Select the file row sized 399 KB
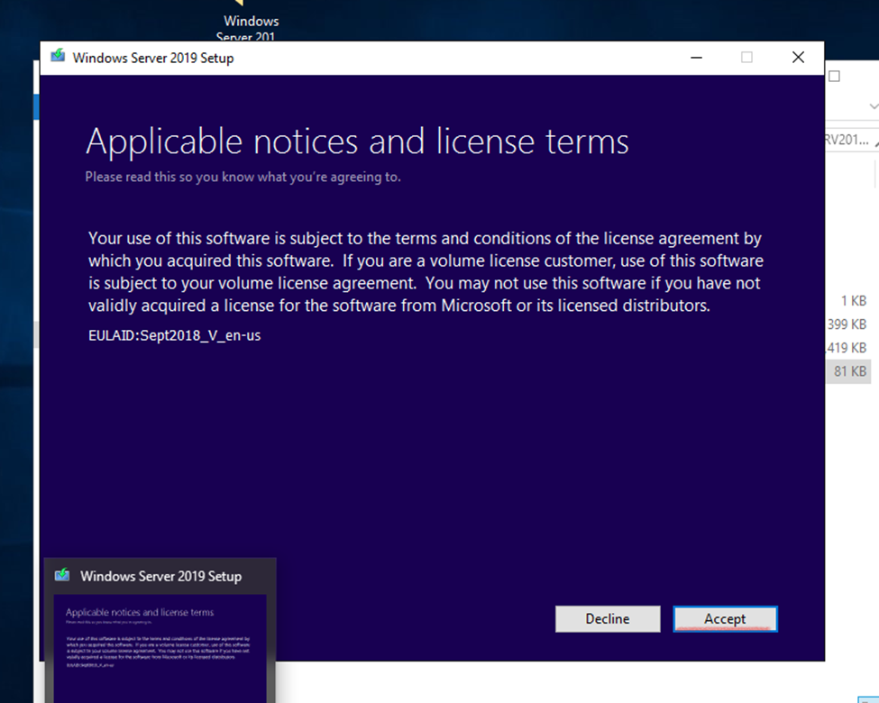 pyautogui.click(x=847, y=324)
